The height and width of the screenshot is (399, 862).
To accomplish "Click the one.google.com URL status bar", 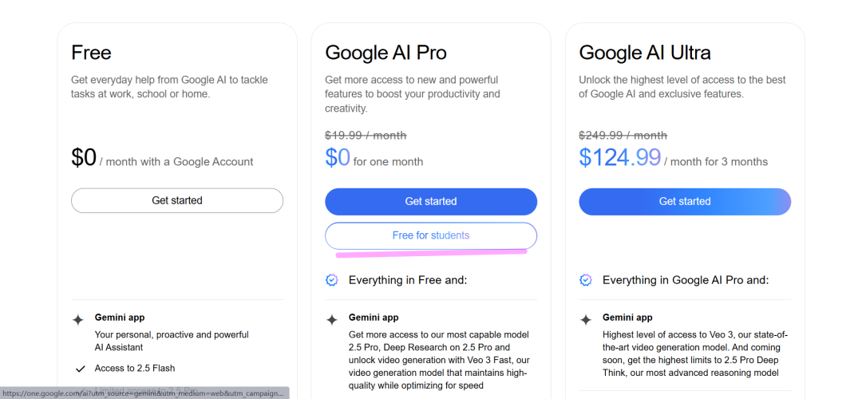I will click(x=144, y=393).
